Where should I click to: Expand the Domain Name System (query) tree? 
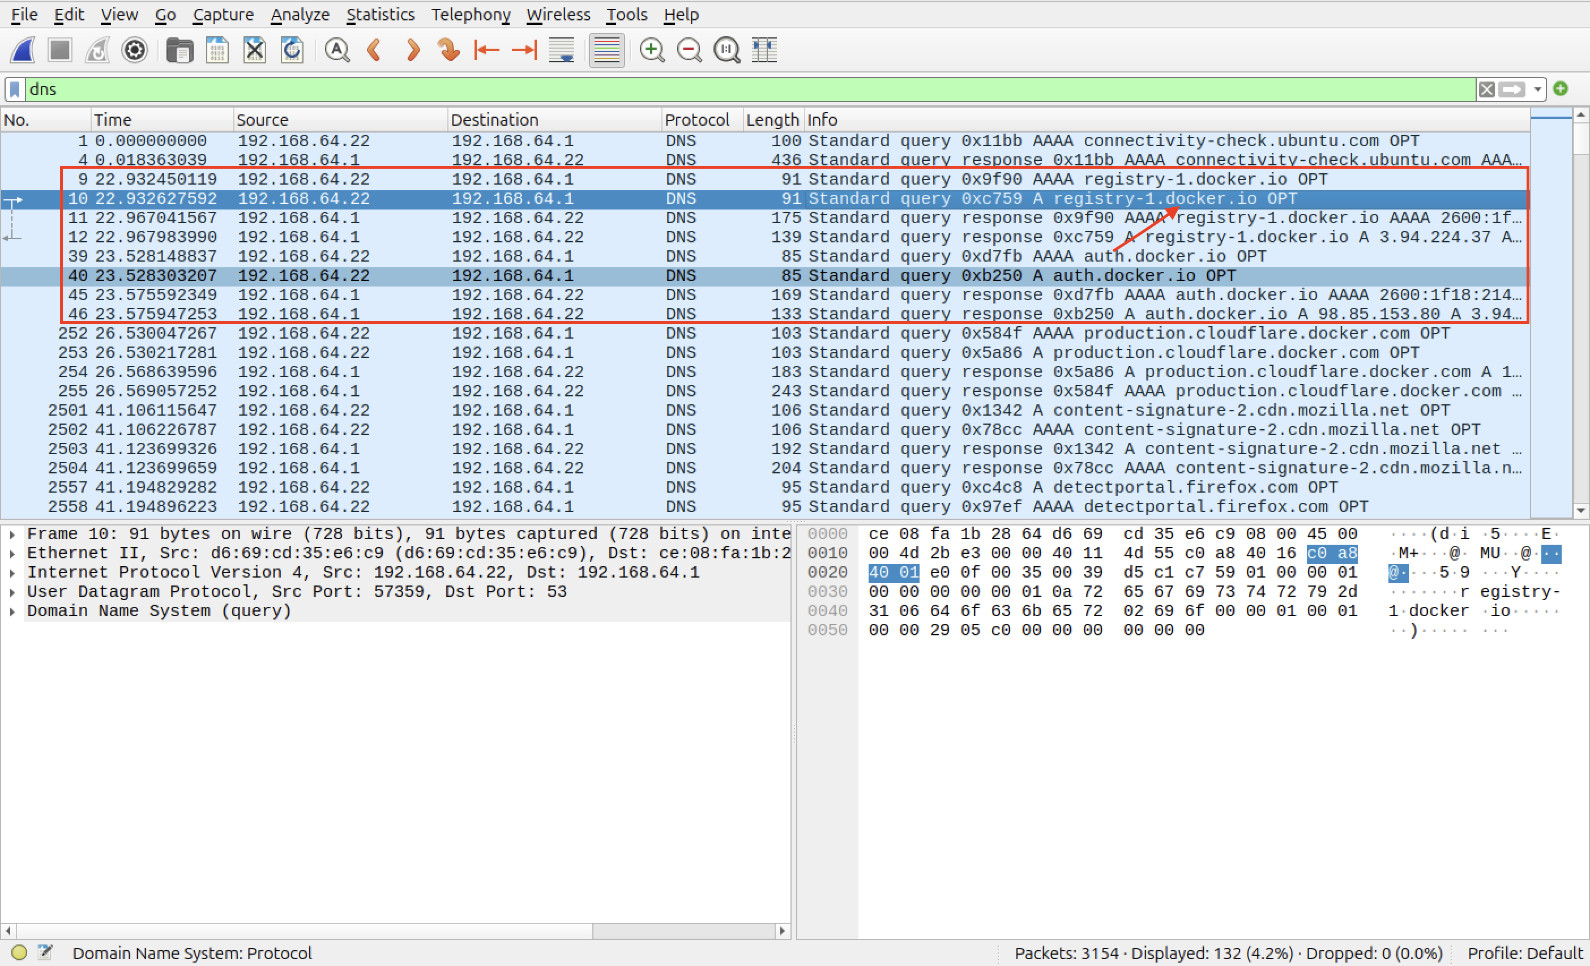pyautogui.click(x=12, y=611)
